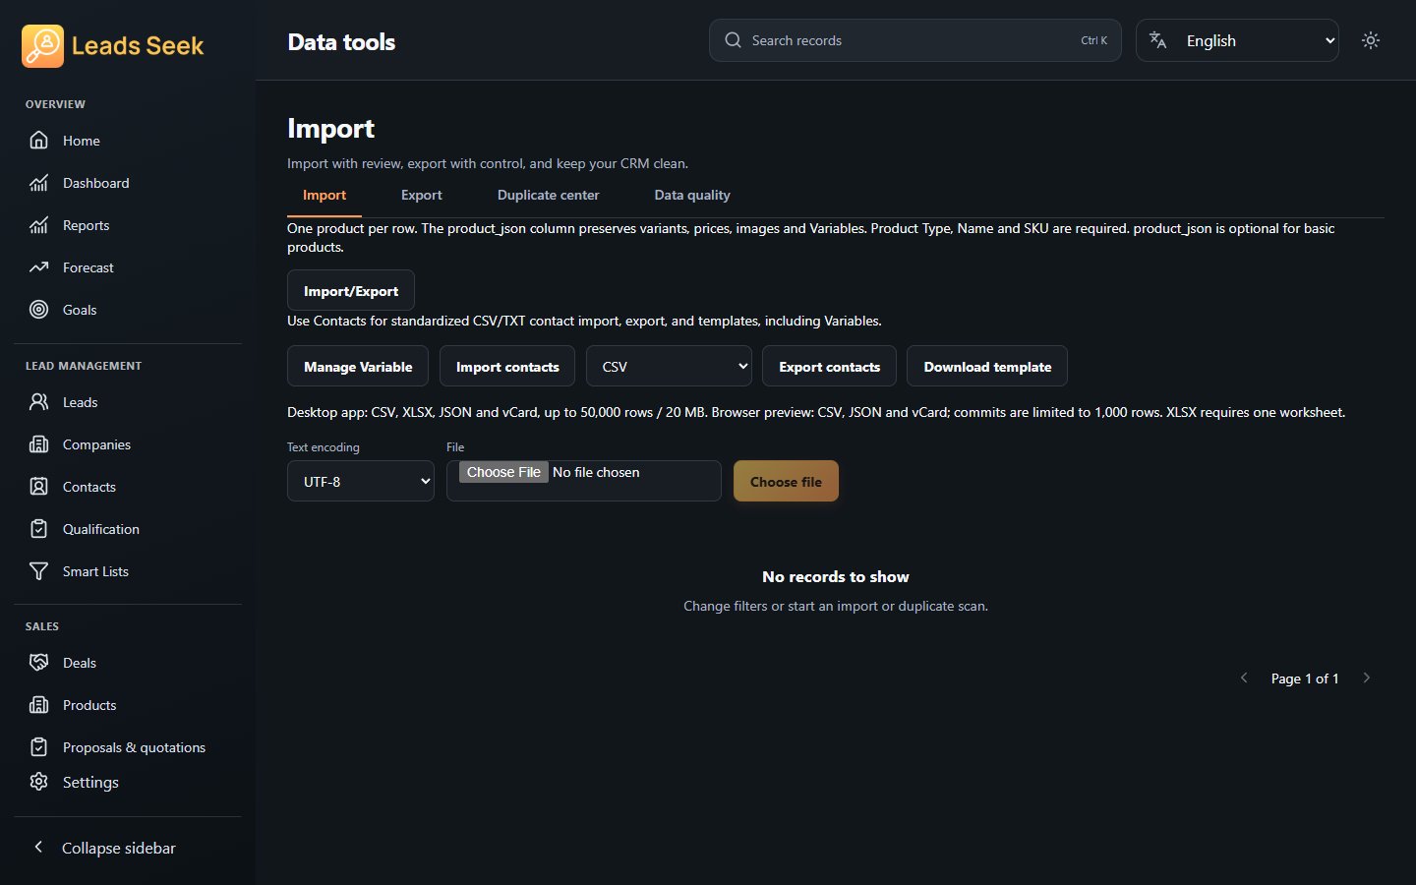Click the Leads Seek logo icon
This screenshot has width=1416, height=885.
[x=42, y=46]
